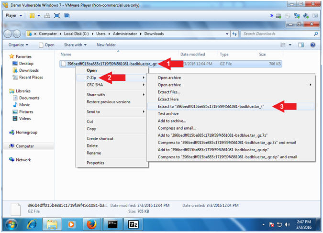Choose Open in the context menu
Viewport: 323px width, 233px height.
pyautogui.click(x=92, y=70)
